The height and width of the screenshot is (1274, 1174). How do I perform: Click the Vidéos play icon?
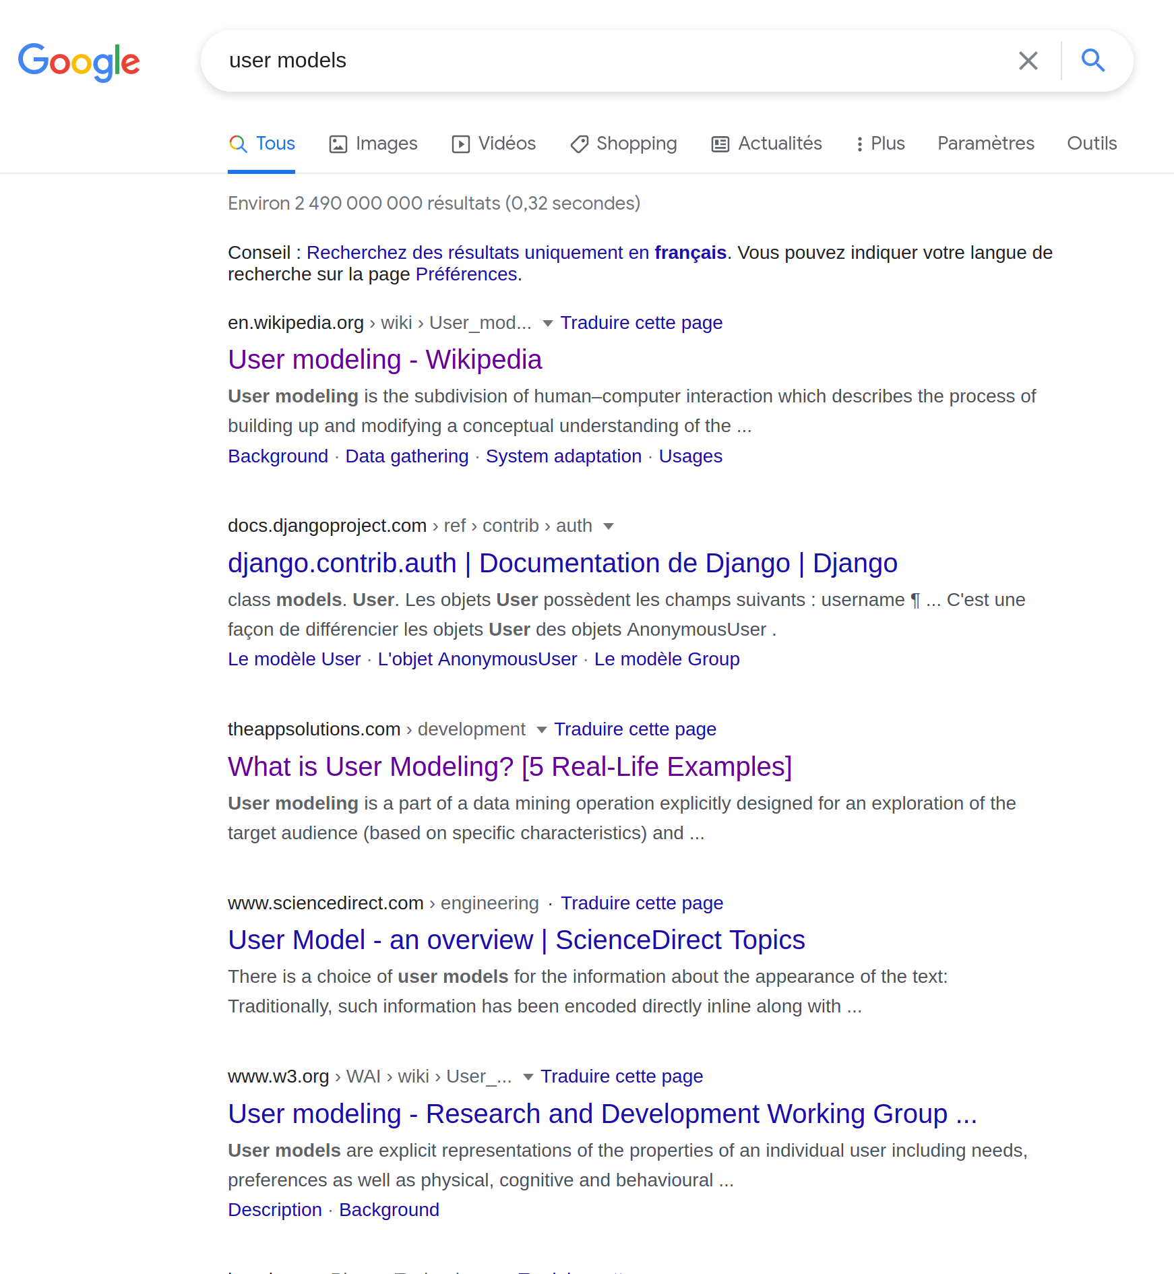[x=461, y=144]
